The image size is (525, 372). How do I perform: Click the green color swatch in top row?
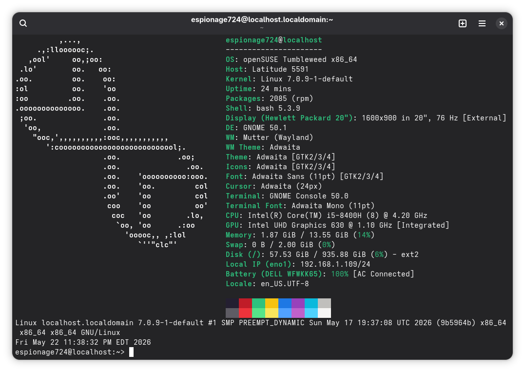point(258,303)
